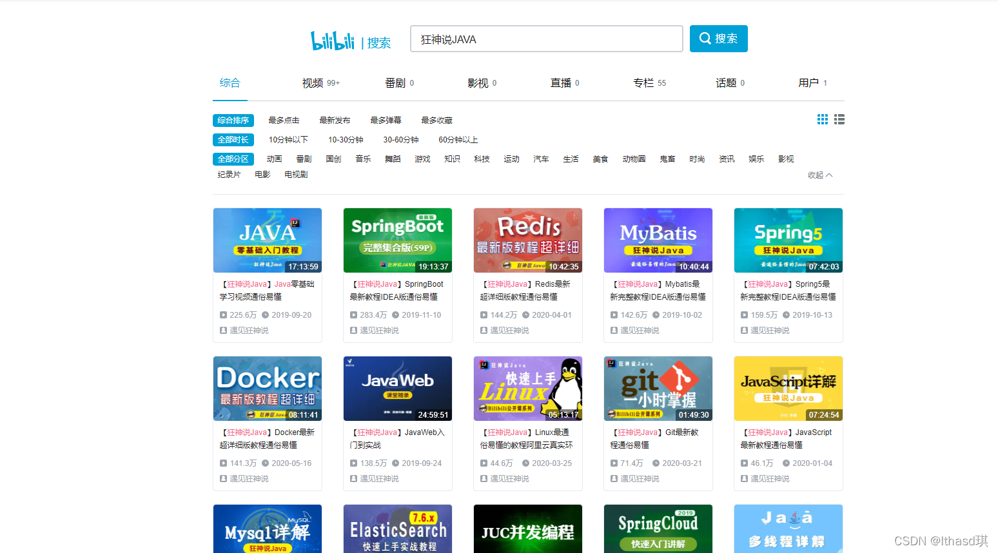The width and height of the screenshot is (998, 553).
Task: Focus the search field containing 狂神说JAVA
Action: 547,39
